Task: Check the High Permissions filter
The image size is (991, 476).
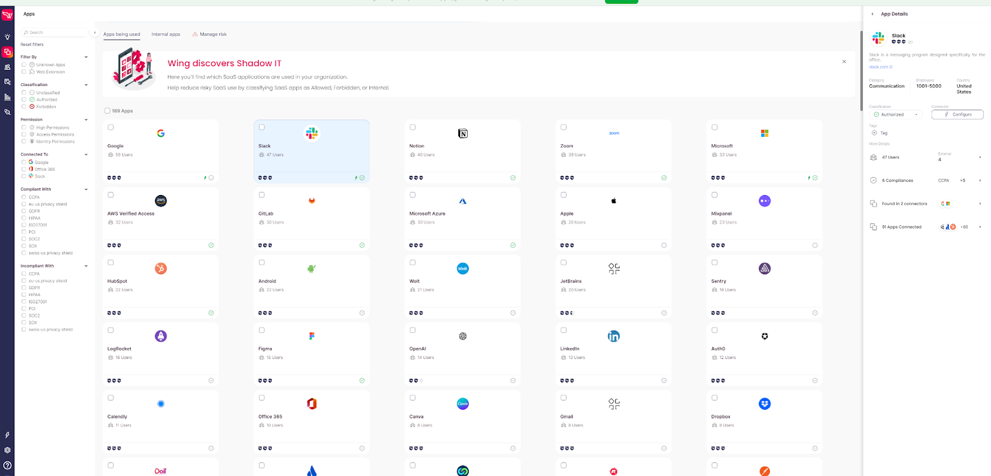Action: 24,128
